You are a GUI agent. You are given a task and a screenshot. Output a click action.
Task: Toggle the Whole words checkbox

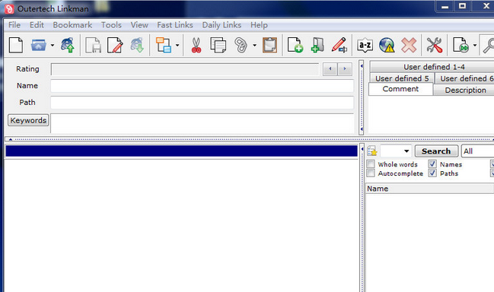pyautogui.click(x=371, y=164)
